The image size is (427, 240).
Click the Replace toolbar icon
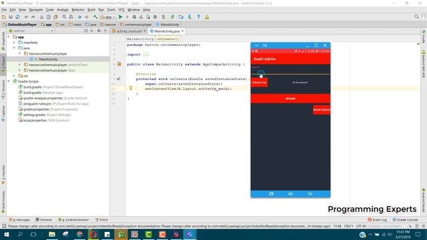click(71, 17)
